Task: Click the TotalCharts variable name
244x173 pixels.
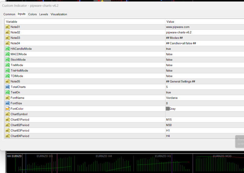Action: click(x=18, y=87)
